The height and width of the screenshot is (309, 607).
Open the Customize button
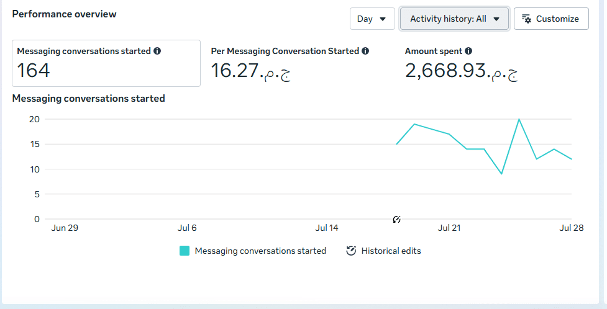pyautogui.click(x=551, y=19)
